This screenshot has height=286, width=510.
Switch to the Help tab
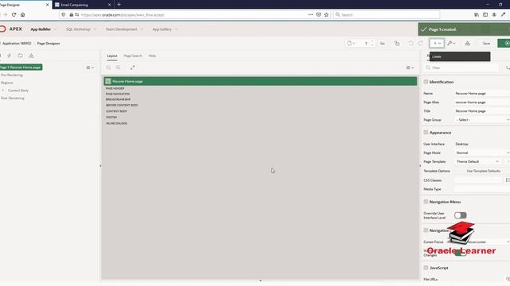pos(152,56)
